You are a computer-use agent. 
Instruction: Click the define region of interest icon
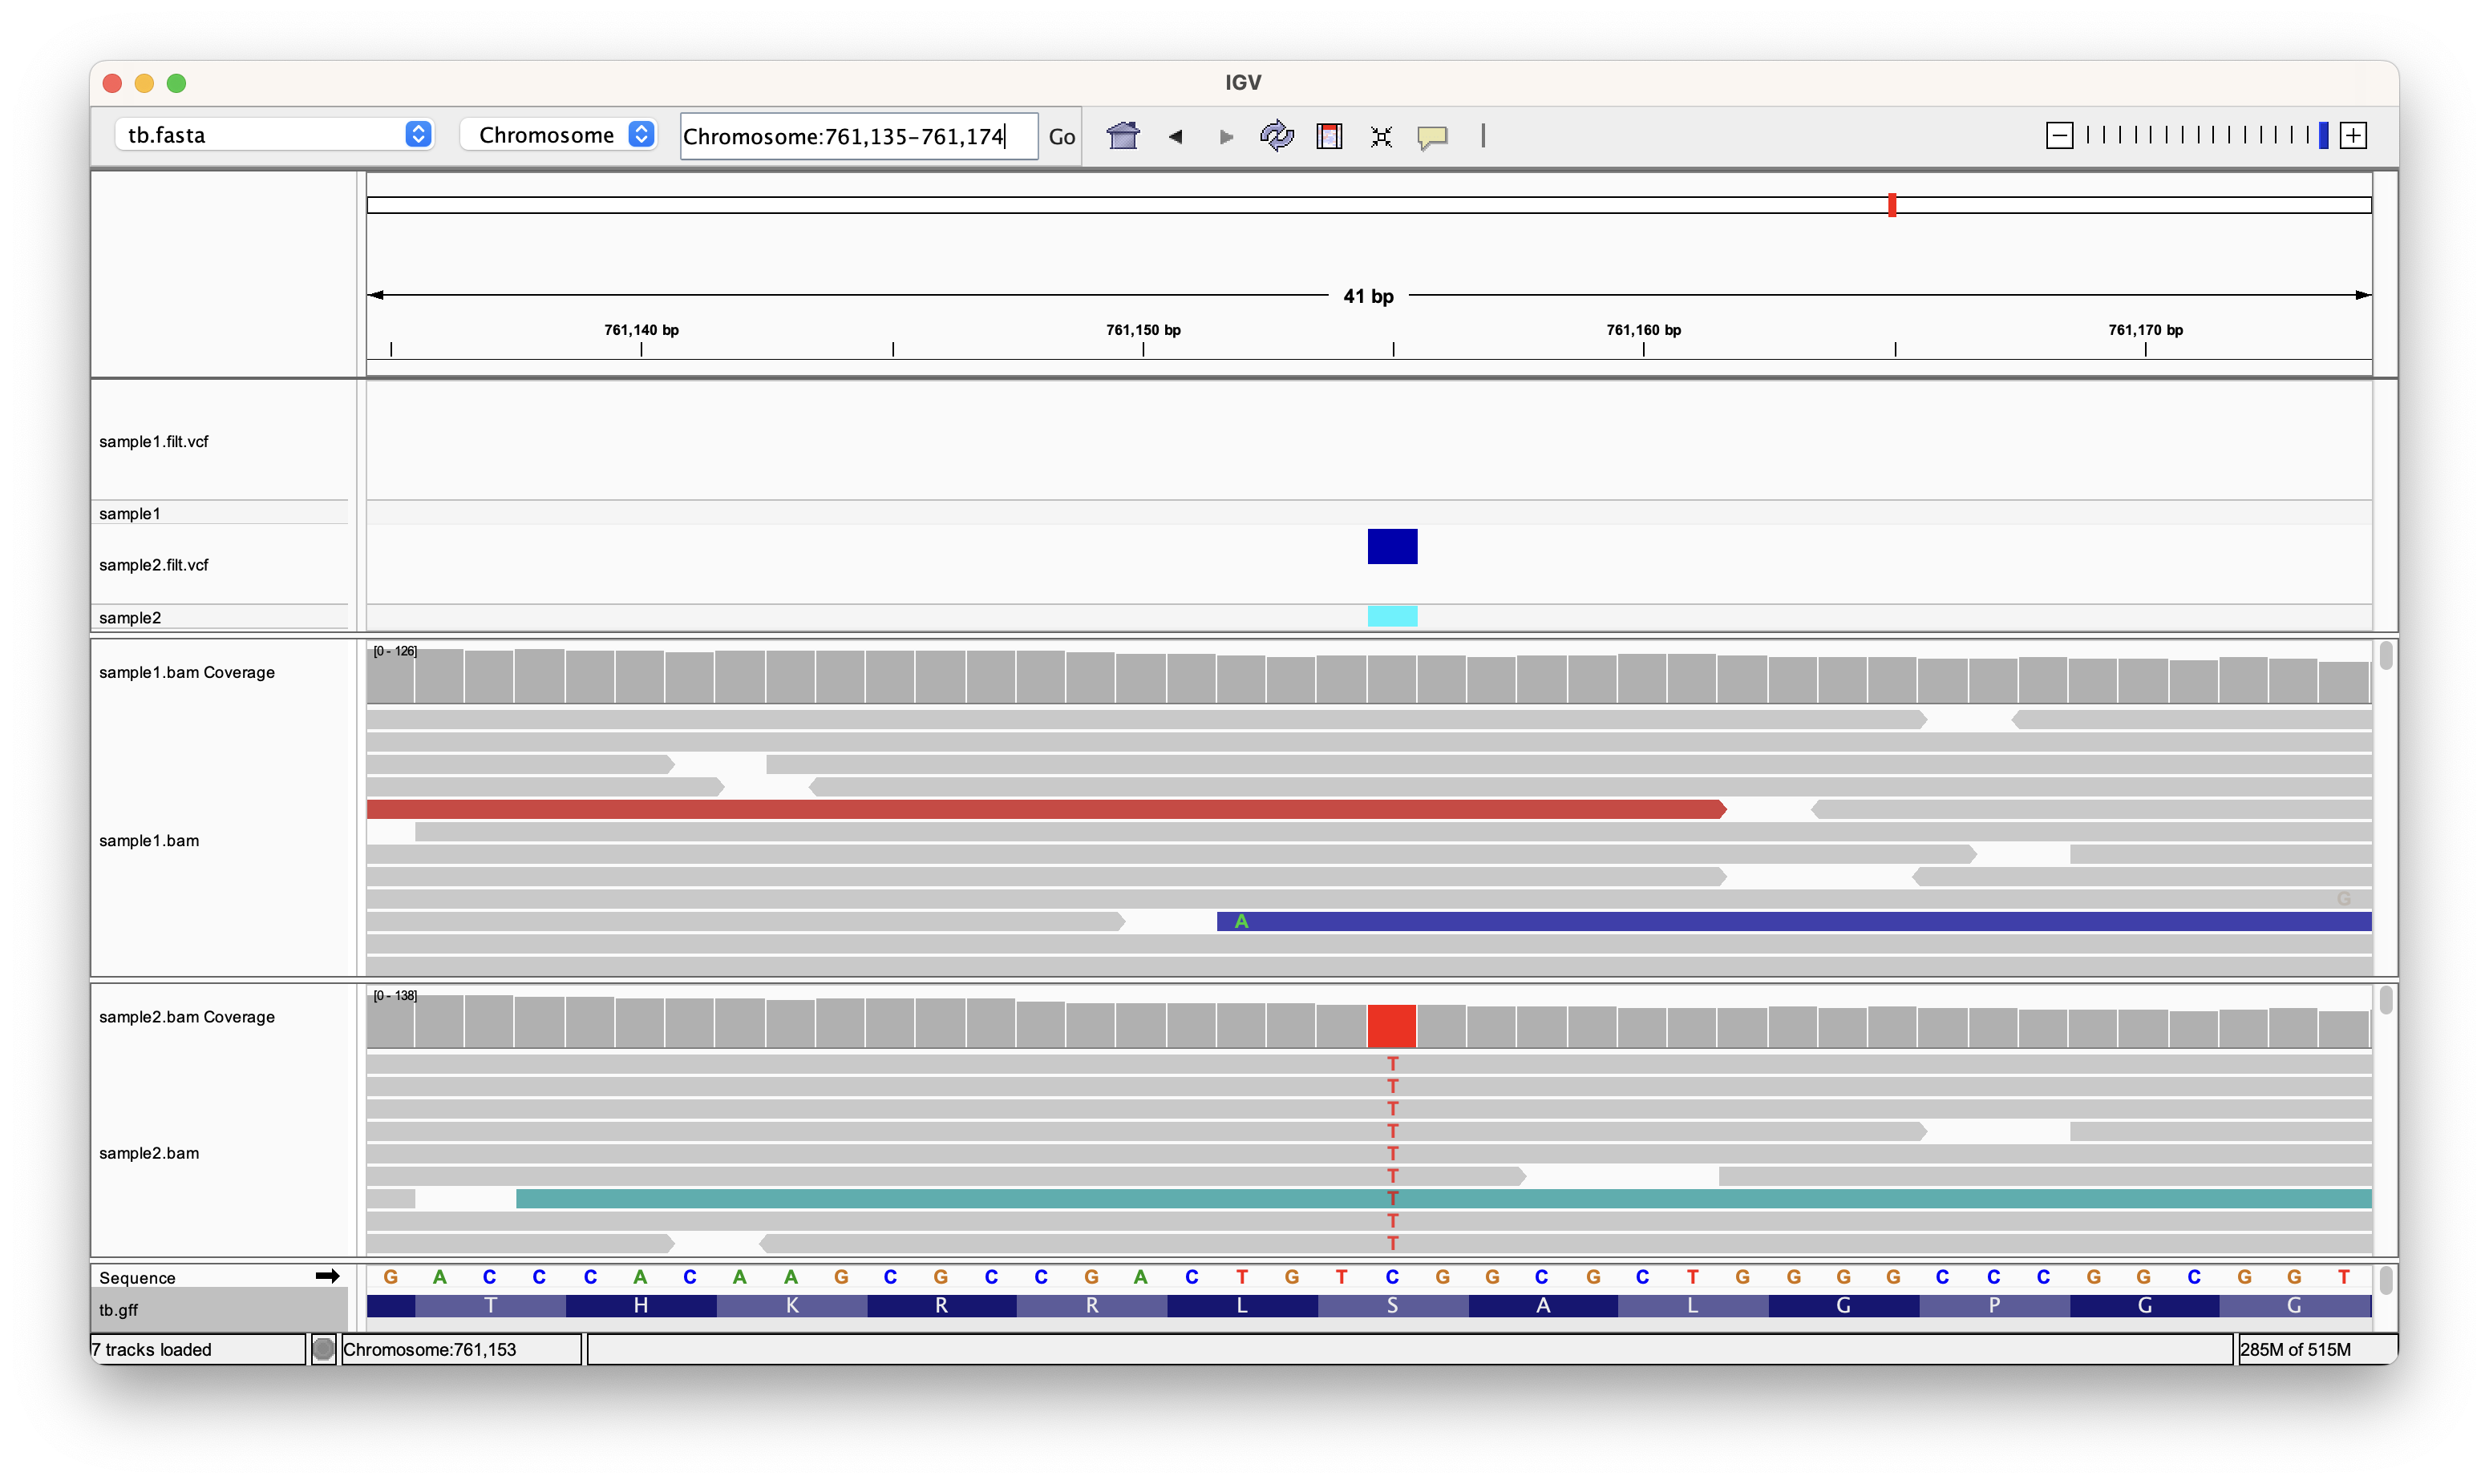click(1329, 135)
